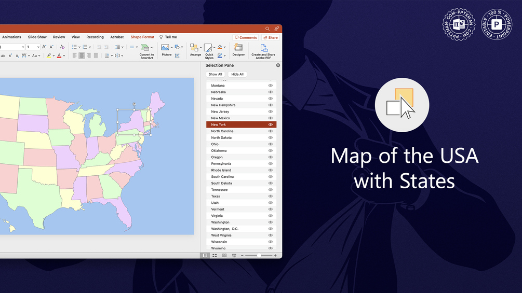This screenshot has height=293, width=522.
Task: Open the columns dropdown
Action: (137, 47)
